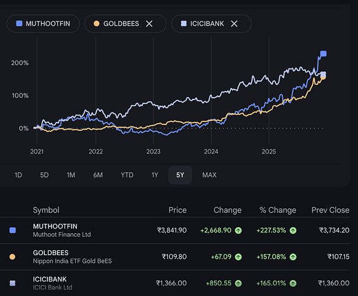The height and width of the screenshot is (296, 358).
Task: Click the 200% y-axis label
Action: pyautogui.click(x=20, y=63)
